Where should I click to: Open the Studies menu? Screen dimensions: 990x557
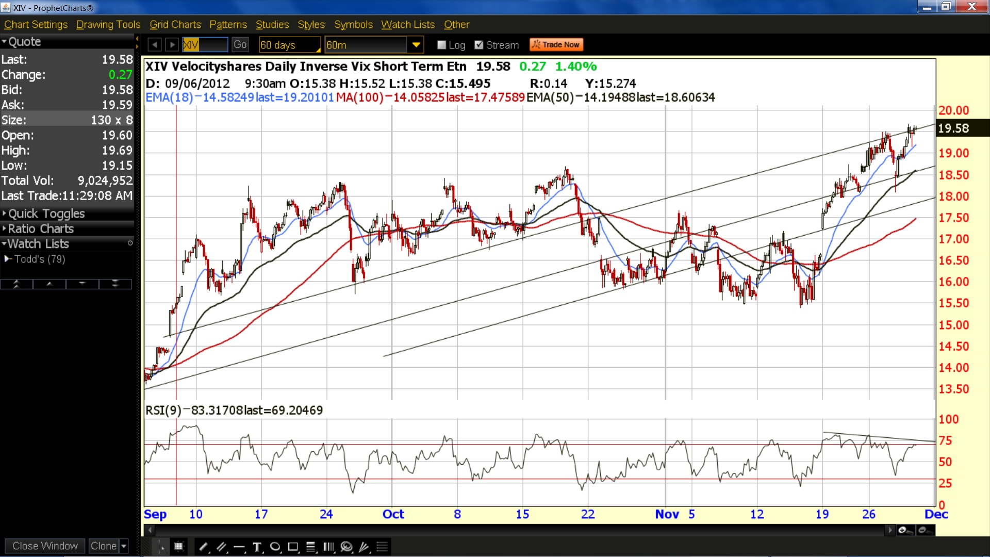272,24
